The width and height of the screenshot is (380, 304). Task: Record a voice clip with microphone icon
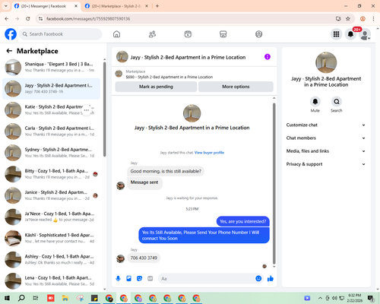click(x=118, y=279)
